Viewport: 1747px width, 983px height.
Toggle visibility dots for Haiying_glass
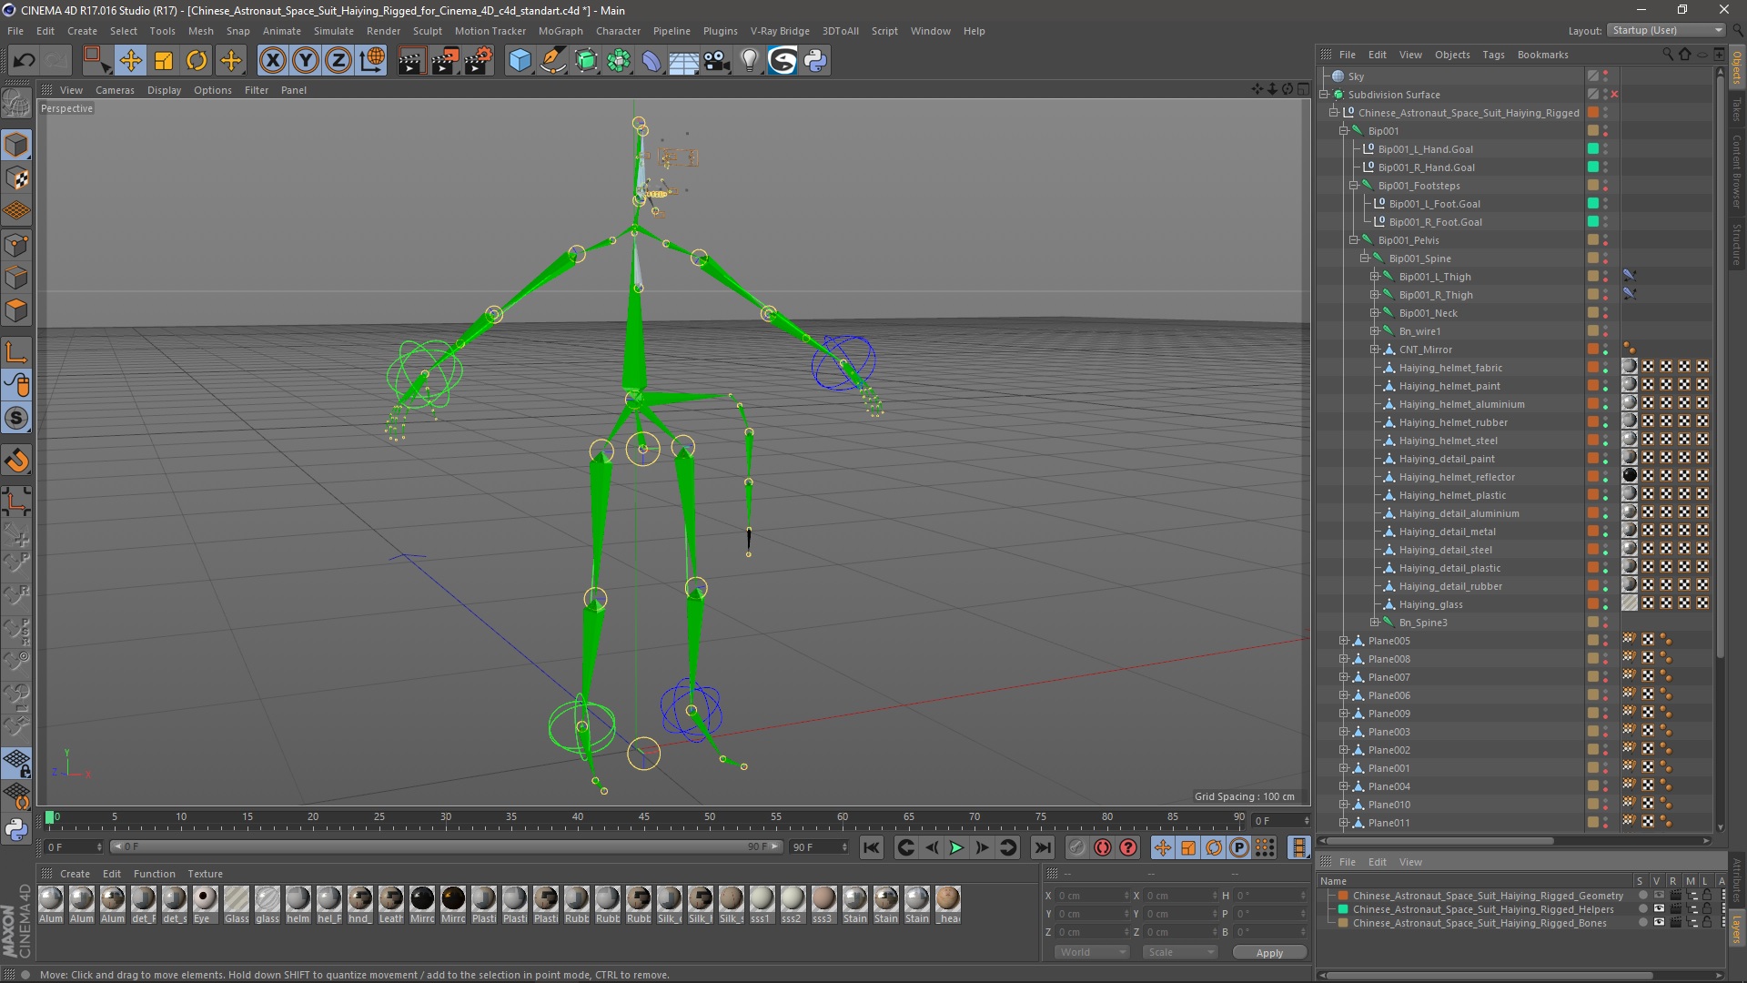pos(1605,604)
